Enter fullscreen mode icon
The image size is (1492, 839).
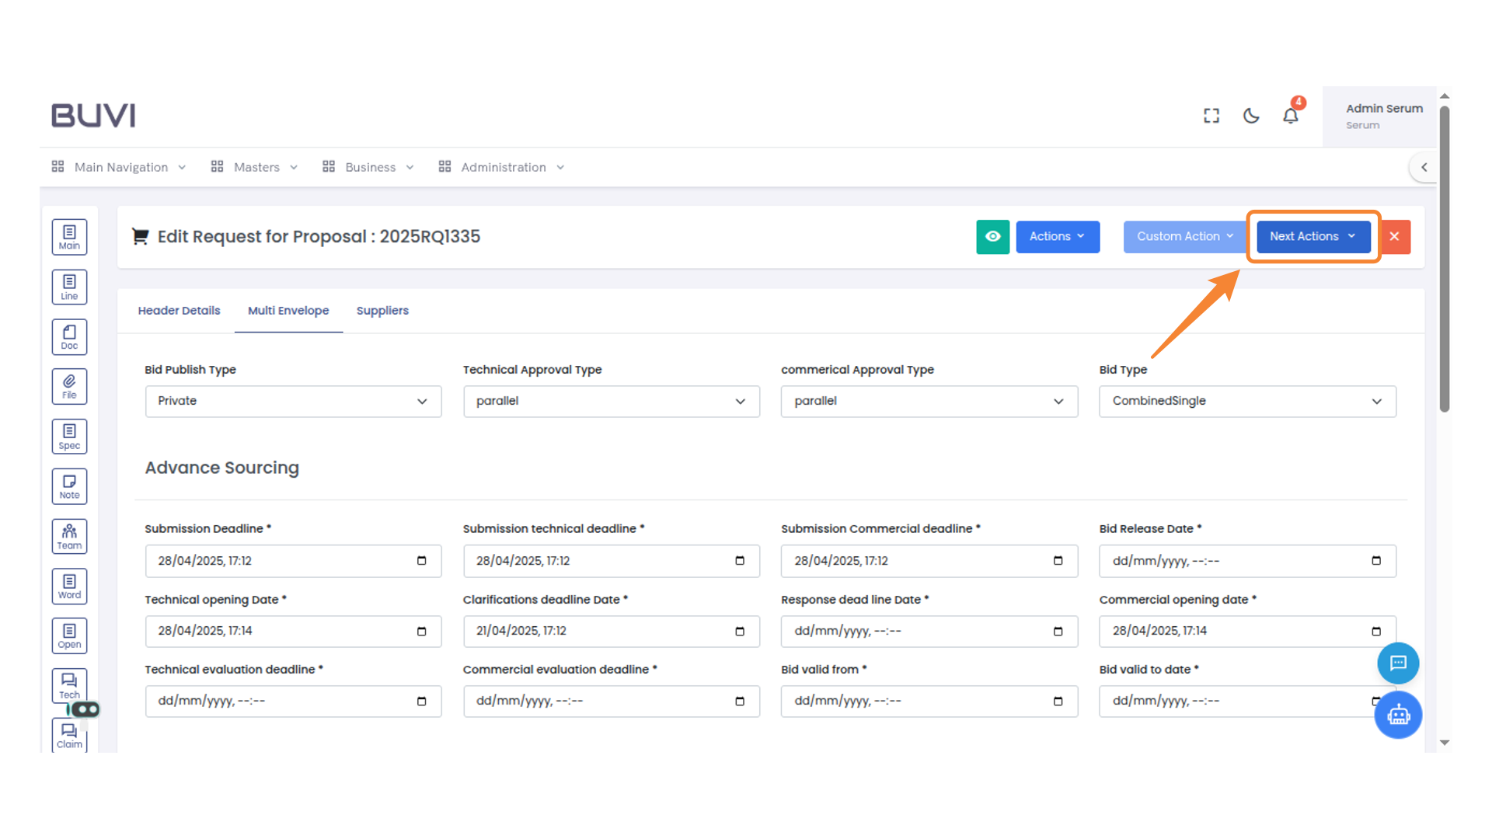coord(1211,116)
